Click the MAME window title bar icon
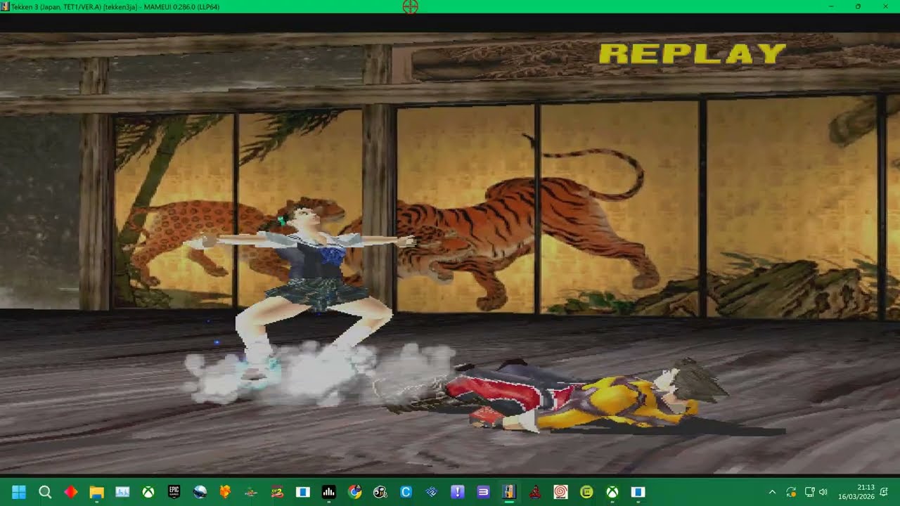This screenshot has width=900, height=506. pos(6,6)
